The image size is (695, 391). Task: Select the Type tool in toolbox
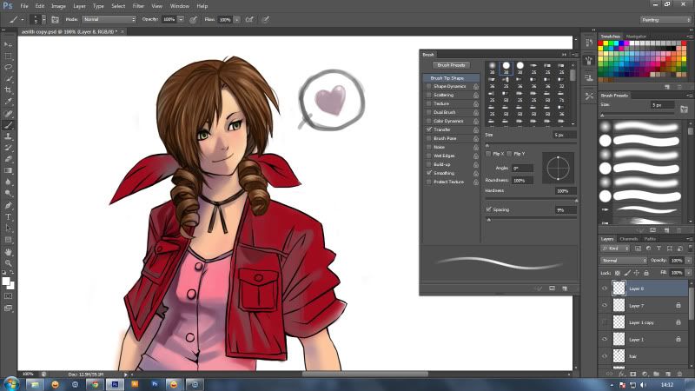pos(9,216)
